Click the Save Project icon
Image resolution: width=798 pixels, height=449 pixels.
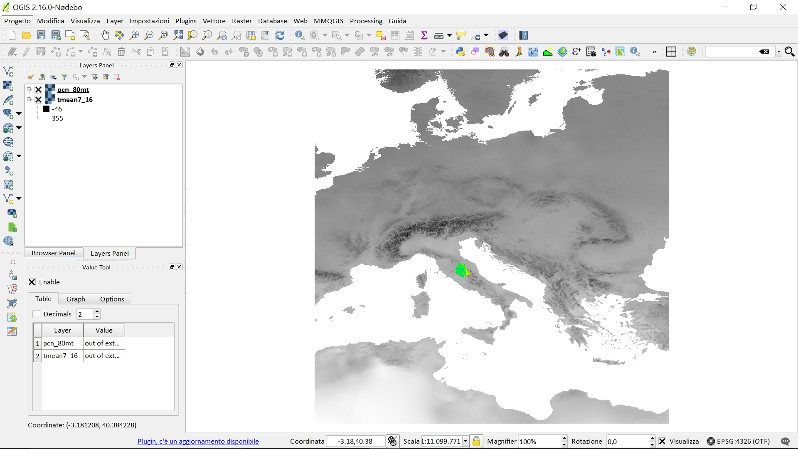41,35
